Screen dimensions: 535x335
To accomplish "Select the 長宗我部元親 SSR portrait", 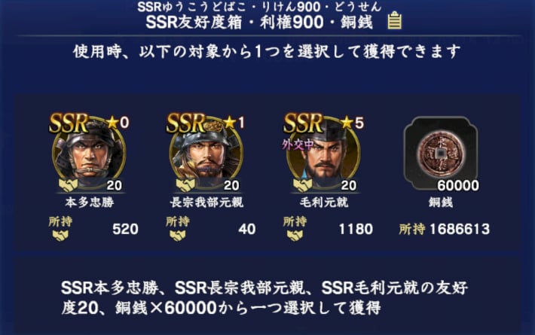I will (206, 153).
